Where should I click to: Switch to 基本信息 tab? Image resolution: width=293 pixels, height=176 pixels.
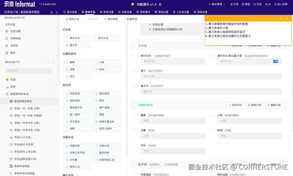point(70,12)
